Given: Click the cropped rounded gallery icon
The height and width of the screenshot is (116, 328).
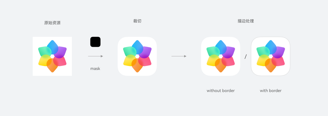Looking at the screenshot, I should 137,56.
